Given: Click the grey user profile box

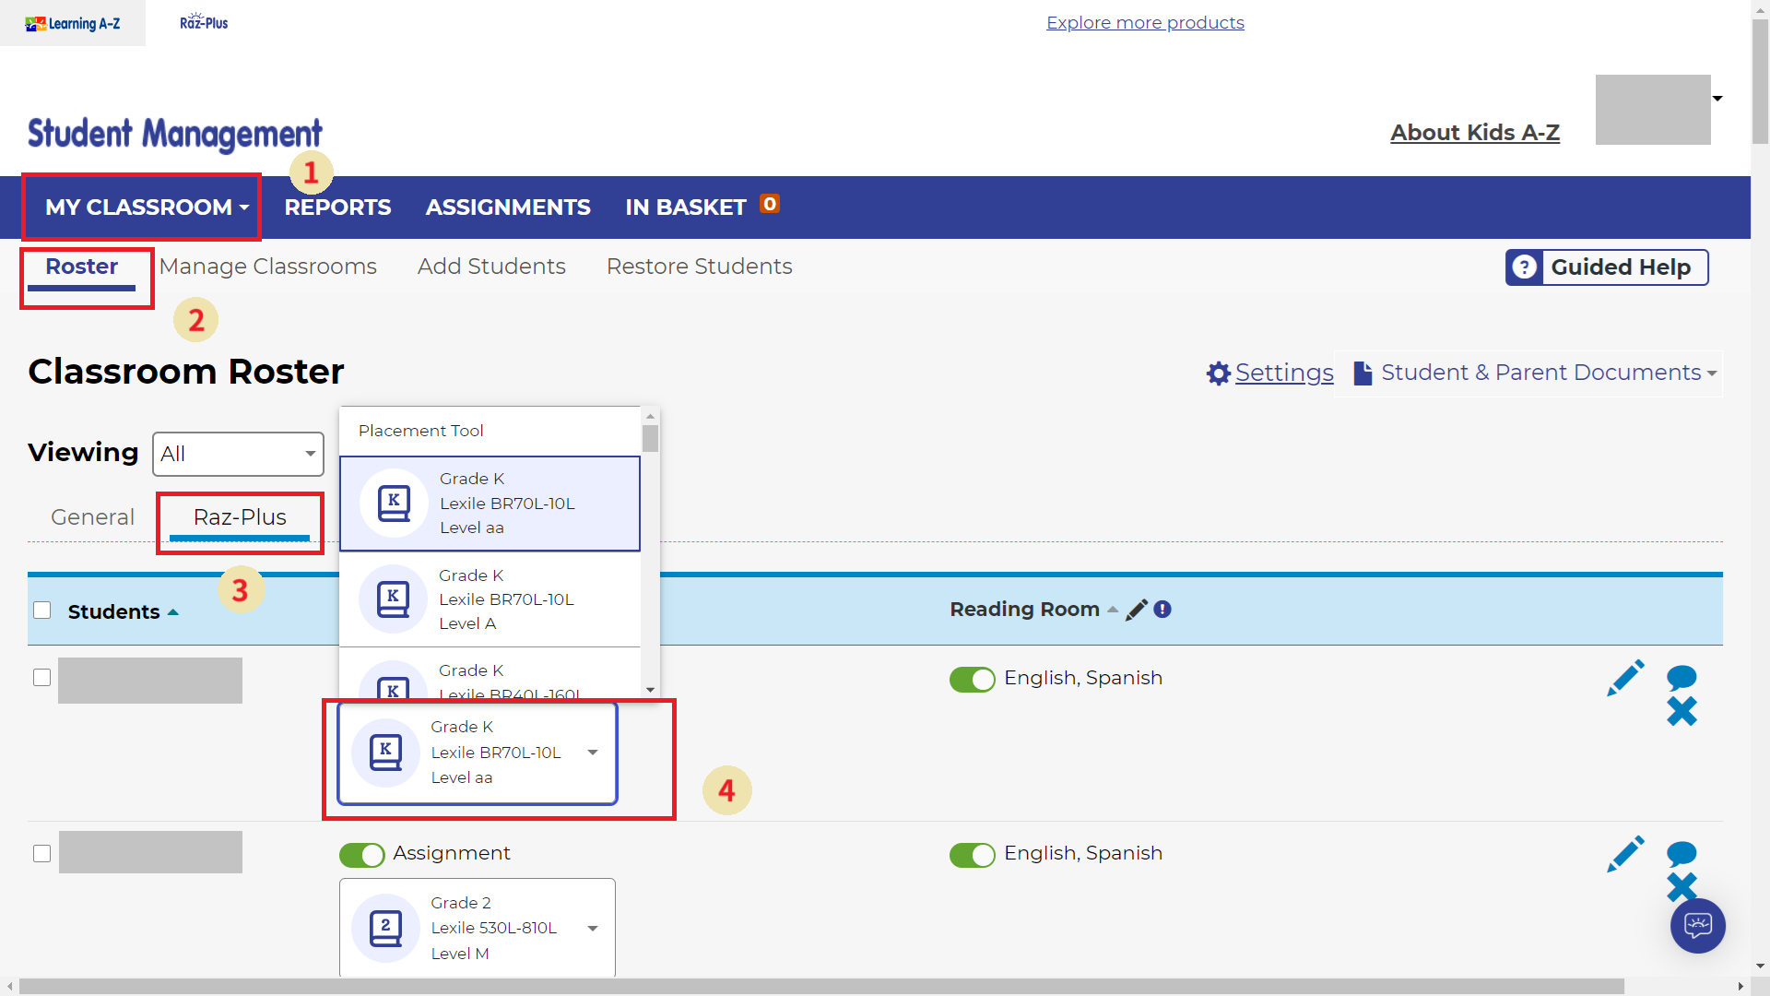Looking at the screenshot, I should 1653,110.
